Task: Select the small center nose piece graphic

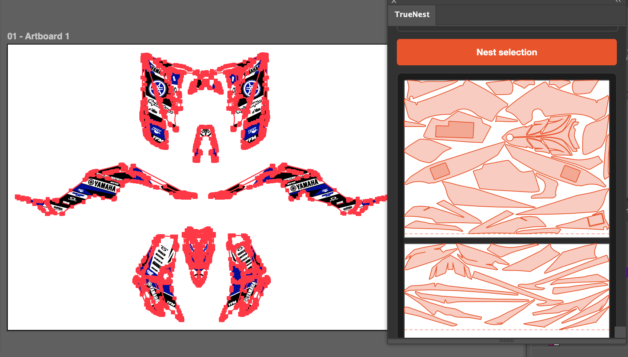Action: (205, 144)
